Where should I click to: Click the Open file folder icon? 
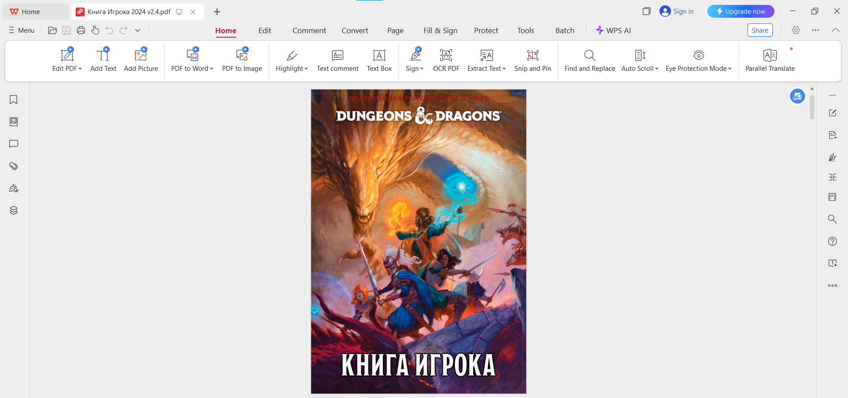tap(53, 30)
